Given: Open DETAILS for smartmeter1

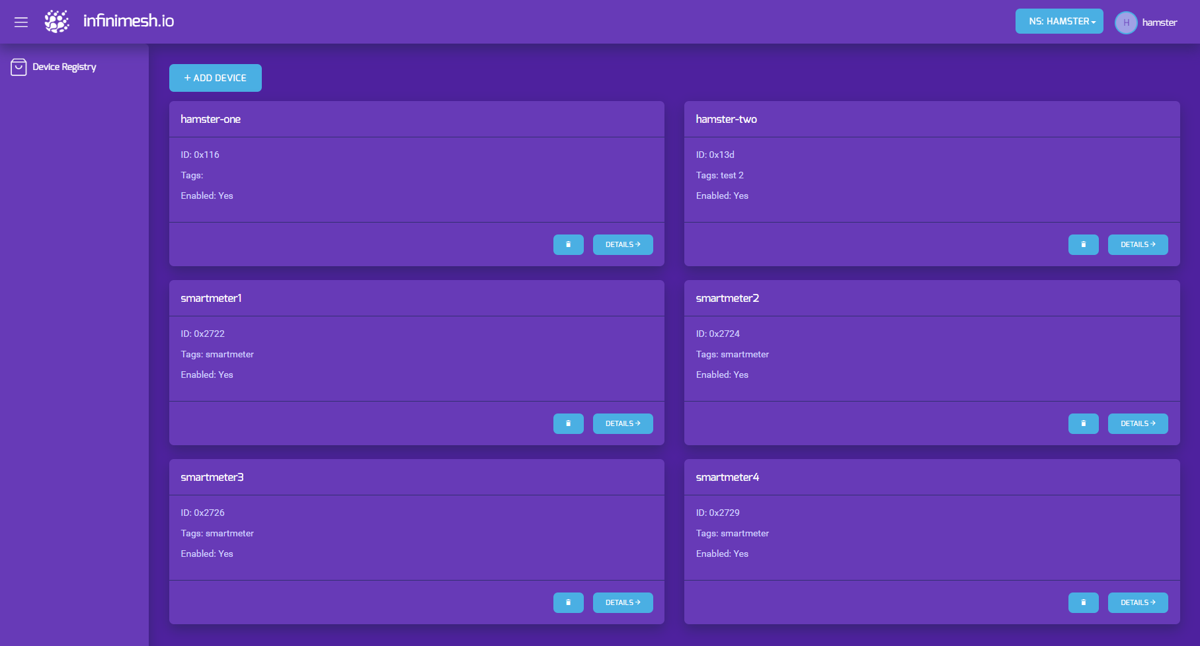Looking at the screenshot, I should pos(623,423).
